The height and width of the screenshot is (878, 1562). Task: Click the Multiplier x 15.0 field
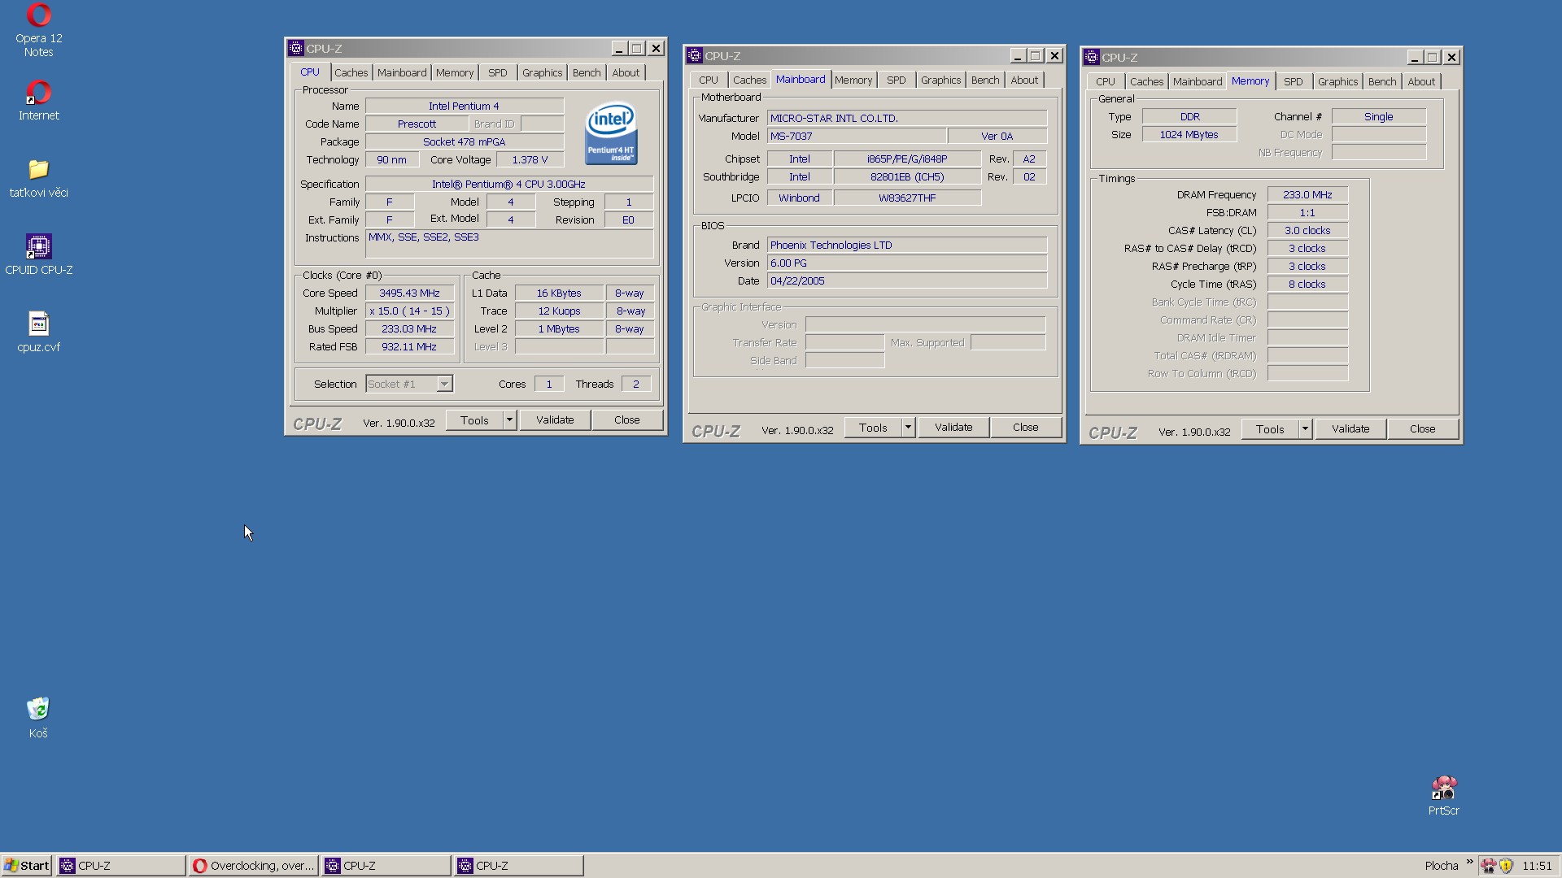click(x=410, y=311)
